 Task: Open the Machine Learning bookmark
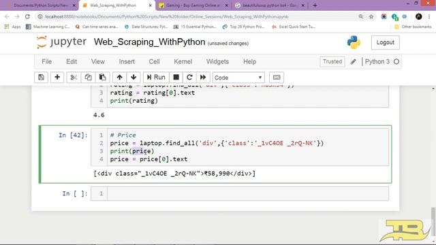point(48,27)
